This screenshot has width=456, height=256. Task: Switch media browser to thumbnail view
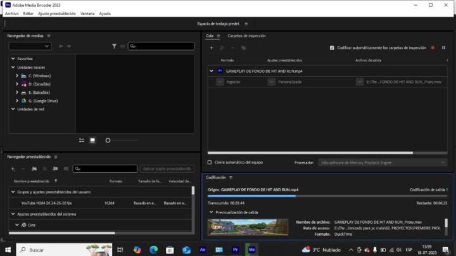[92, 140]
